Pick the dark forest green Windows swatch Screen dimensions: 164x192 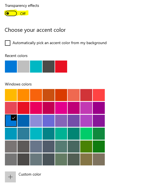pos(99,147)
